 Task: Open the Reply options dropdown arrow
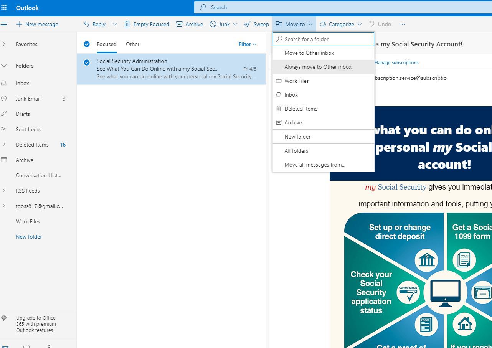click(114, 24)
